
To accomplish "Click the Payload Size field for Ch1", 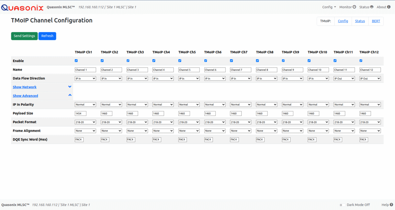I will (x=80, y=113).
